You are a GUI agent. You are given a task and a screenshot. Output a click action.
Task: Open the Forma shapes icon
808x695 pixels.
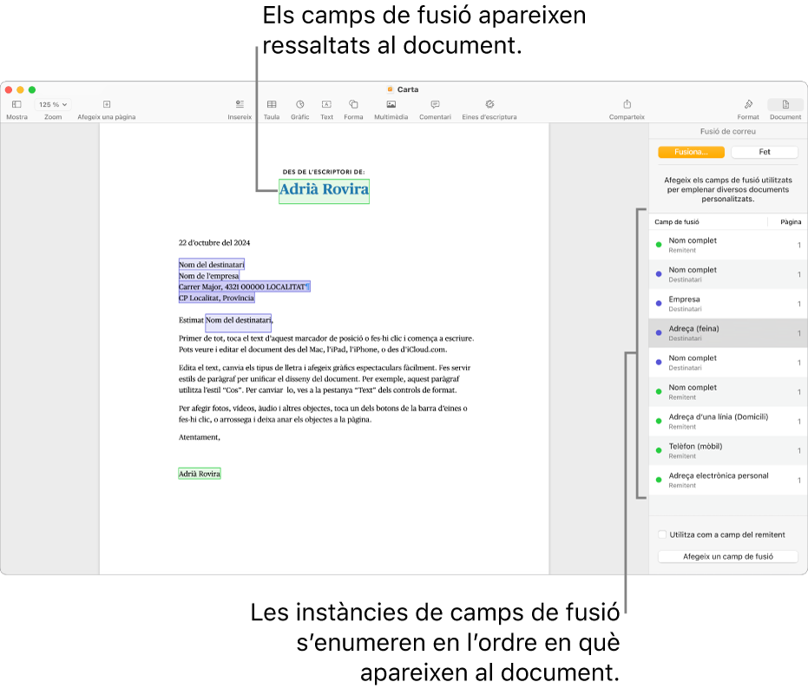click(353, 105)
